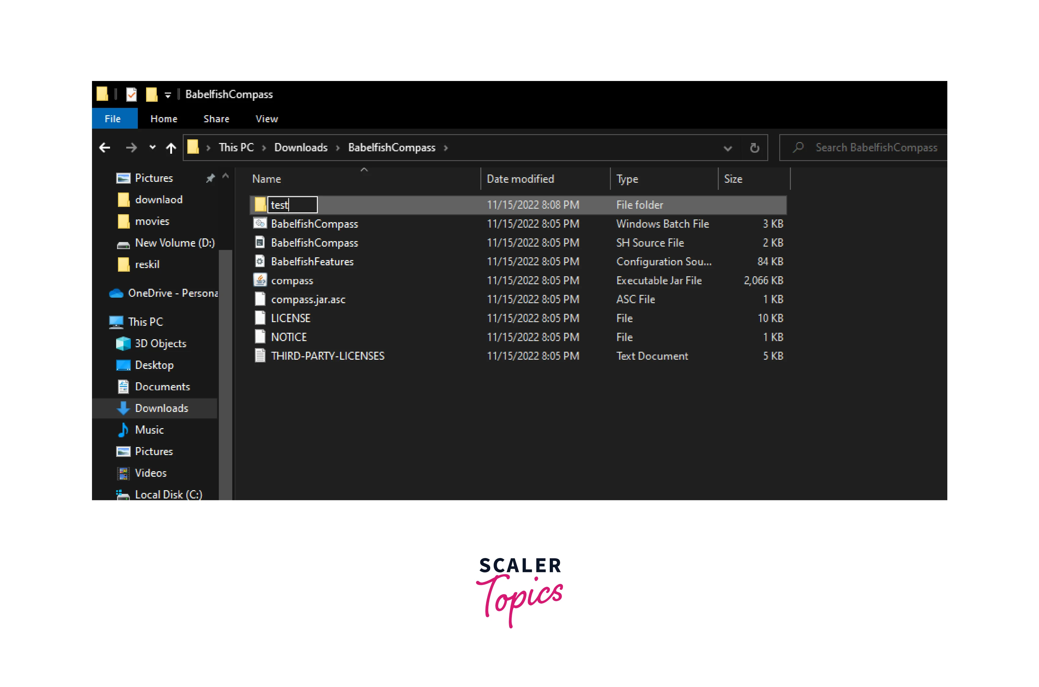1039x687 pixels.
Task: Select the BabelfishFeatures configuration file
Action: click(x=312, y=262)
